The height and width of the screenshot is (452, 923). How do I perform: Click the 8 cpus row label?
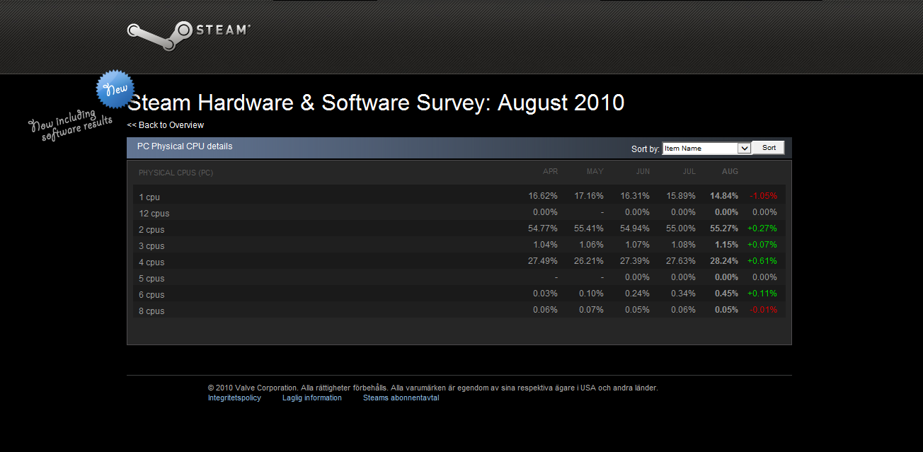pos(151,311)
